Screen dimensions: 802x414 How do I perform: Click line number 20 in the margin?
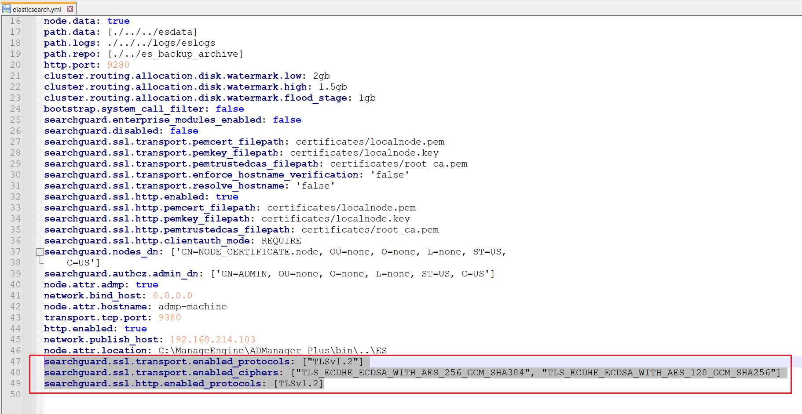click(15, 65)
